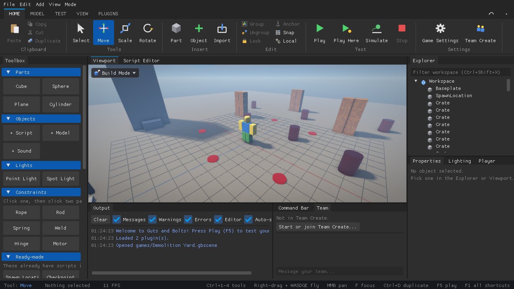Image resolution: width=514 pixels, height=289 pixels.
Task: Switch to the Script Editor tab
Action: 141,61
